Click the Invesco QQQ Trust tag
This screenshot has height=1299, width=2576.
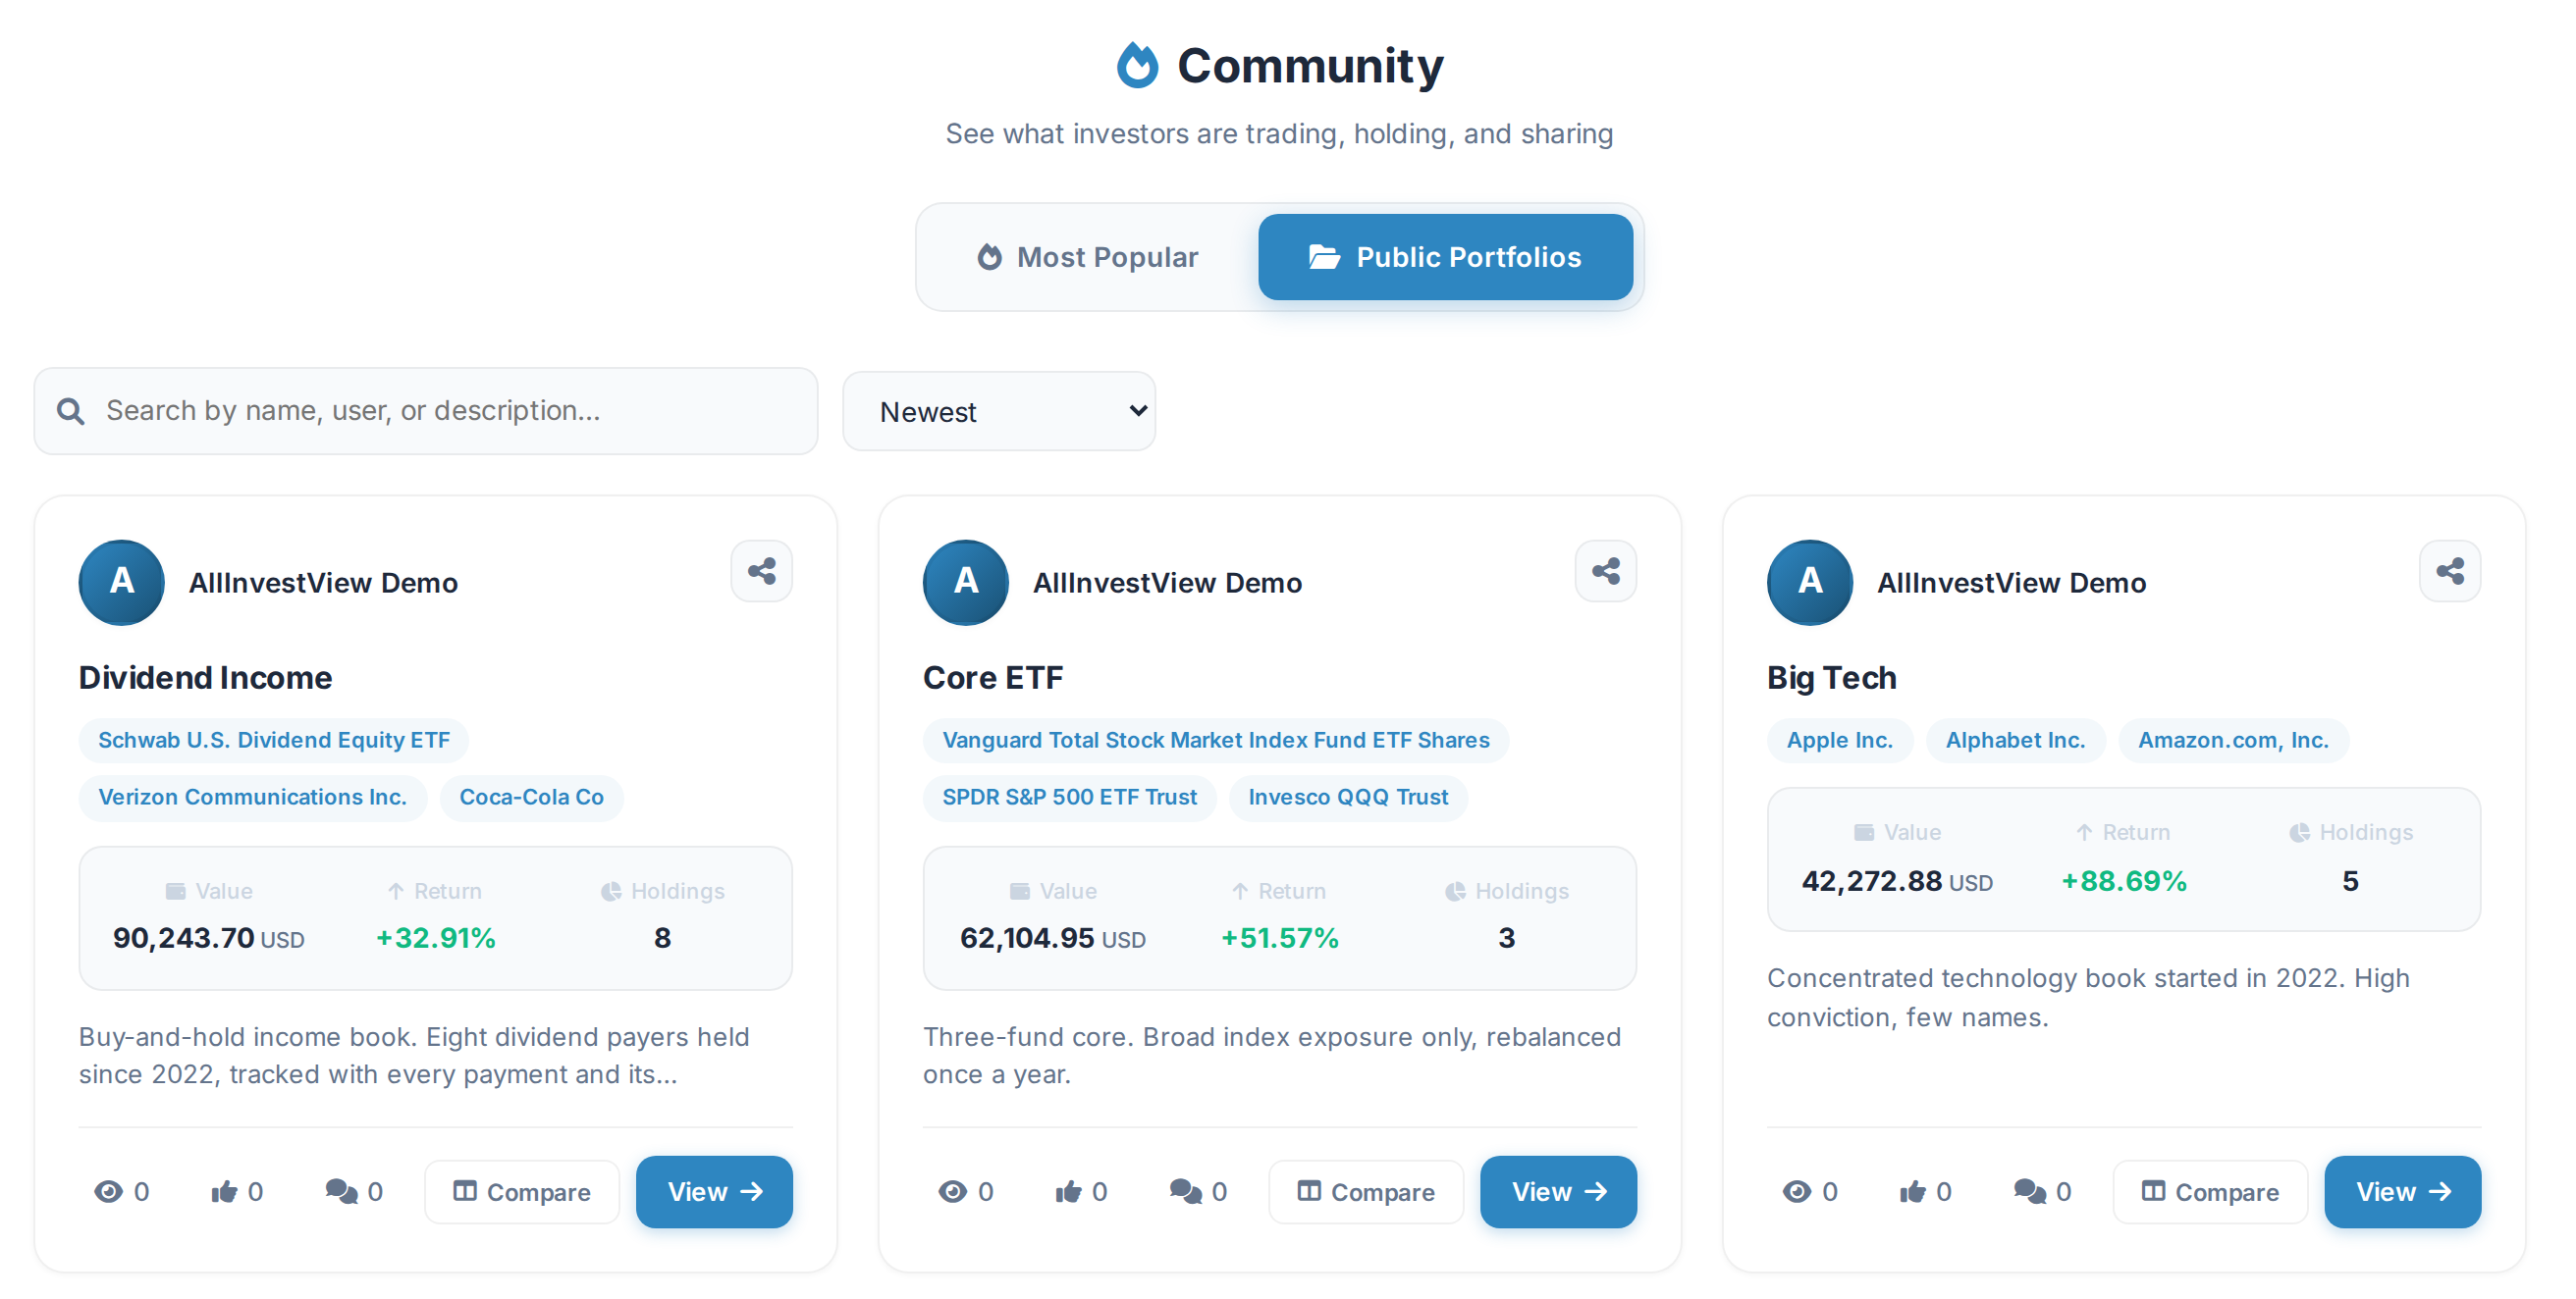click(x=1348, y=798)
